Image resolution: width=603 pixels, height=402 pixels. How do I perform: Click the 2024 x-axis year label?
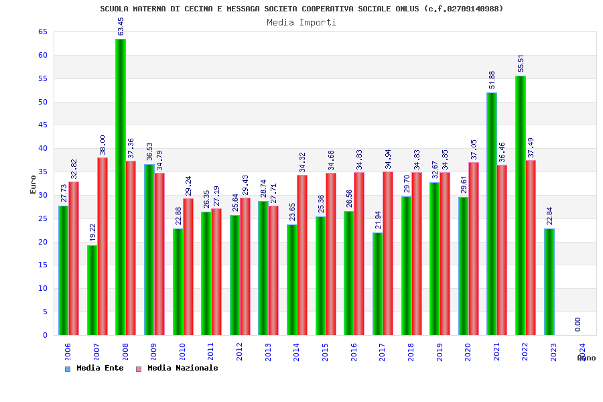(582, 352)
